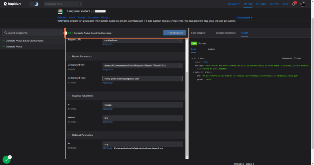Open the notifications bell
Screen dimensions: 314x165
tap(294, 4)
